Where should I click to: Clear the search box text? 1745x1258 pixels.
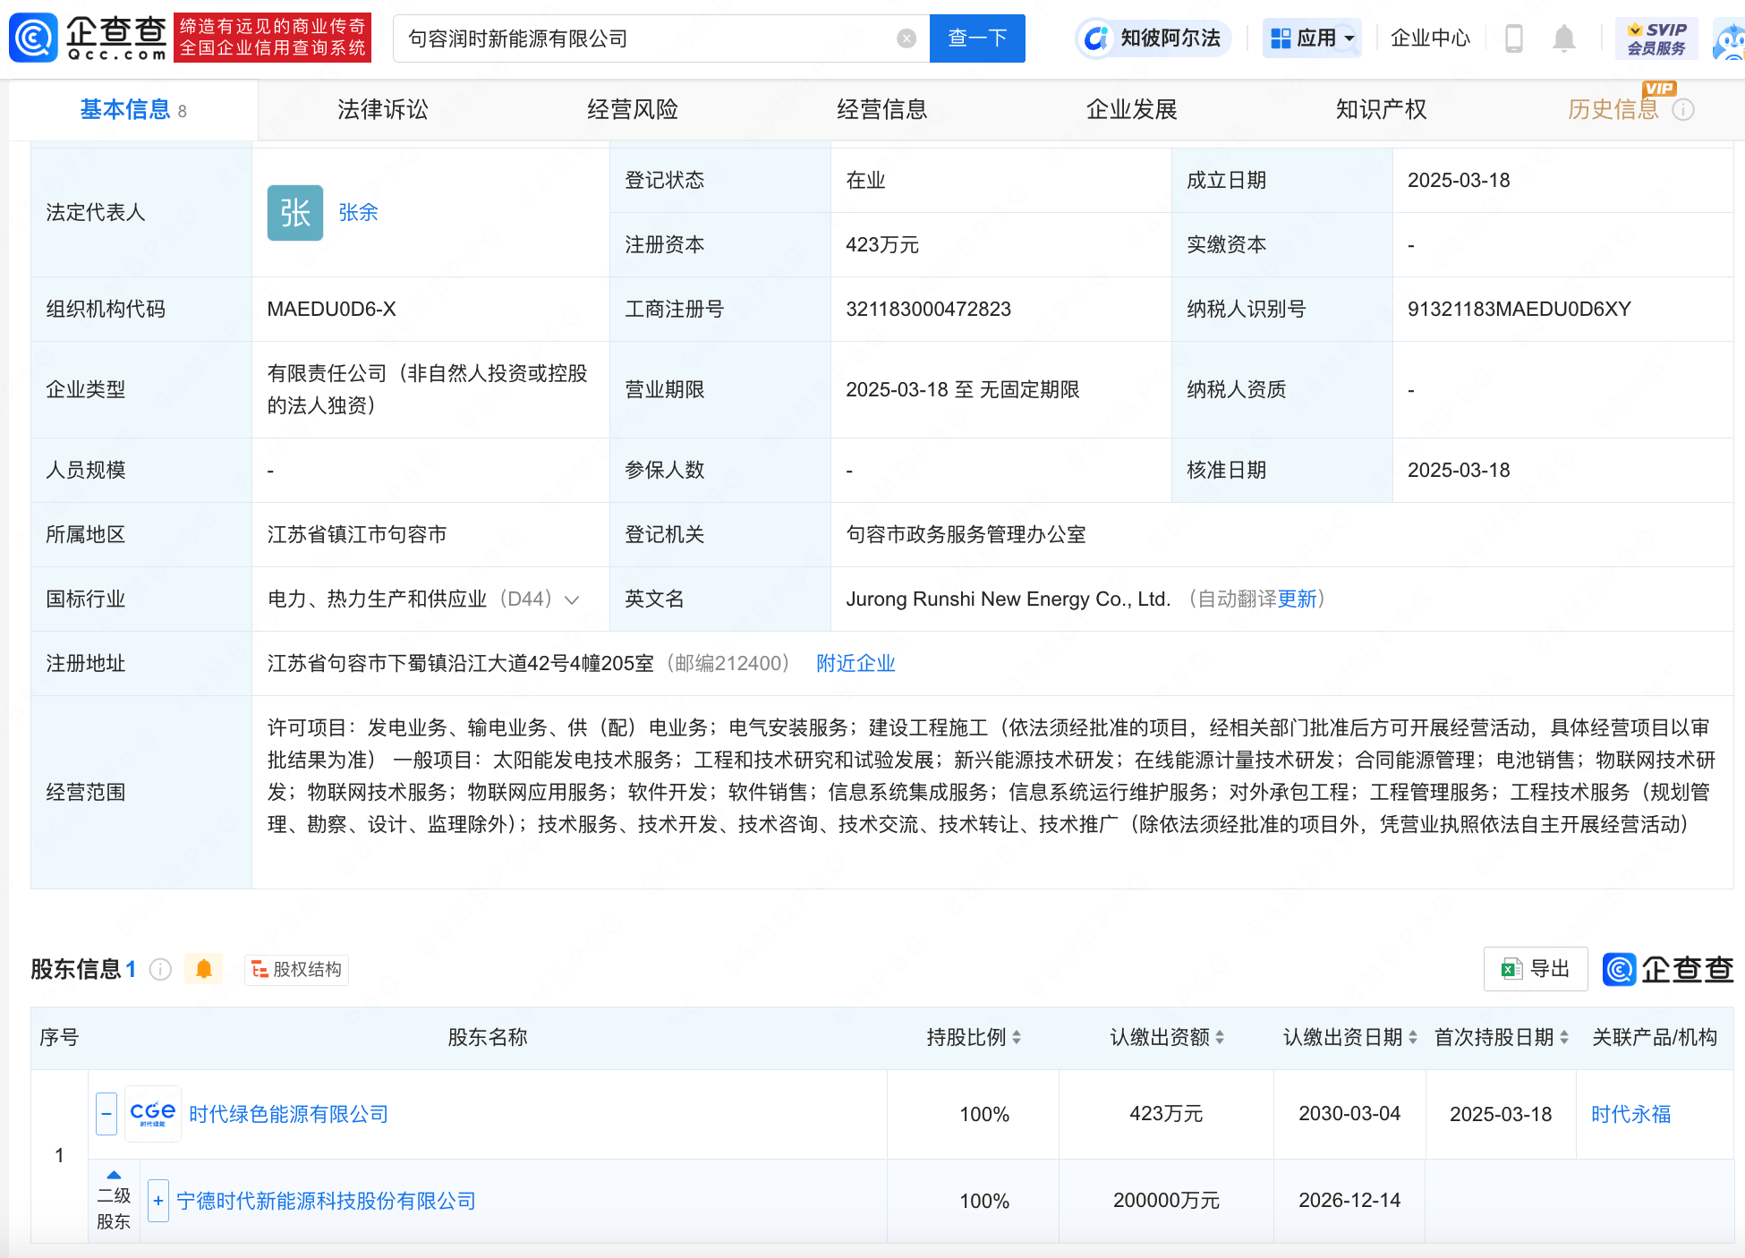point(907,38)
